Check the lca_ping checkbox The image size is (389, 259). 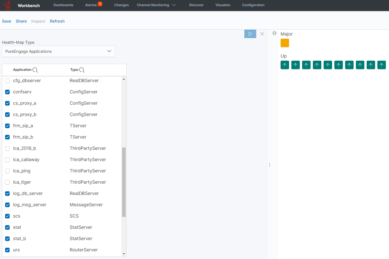(7, 171)
